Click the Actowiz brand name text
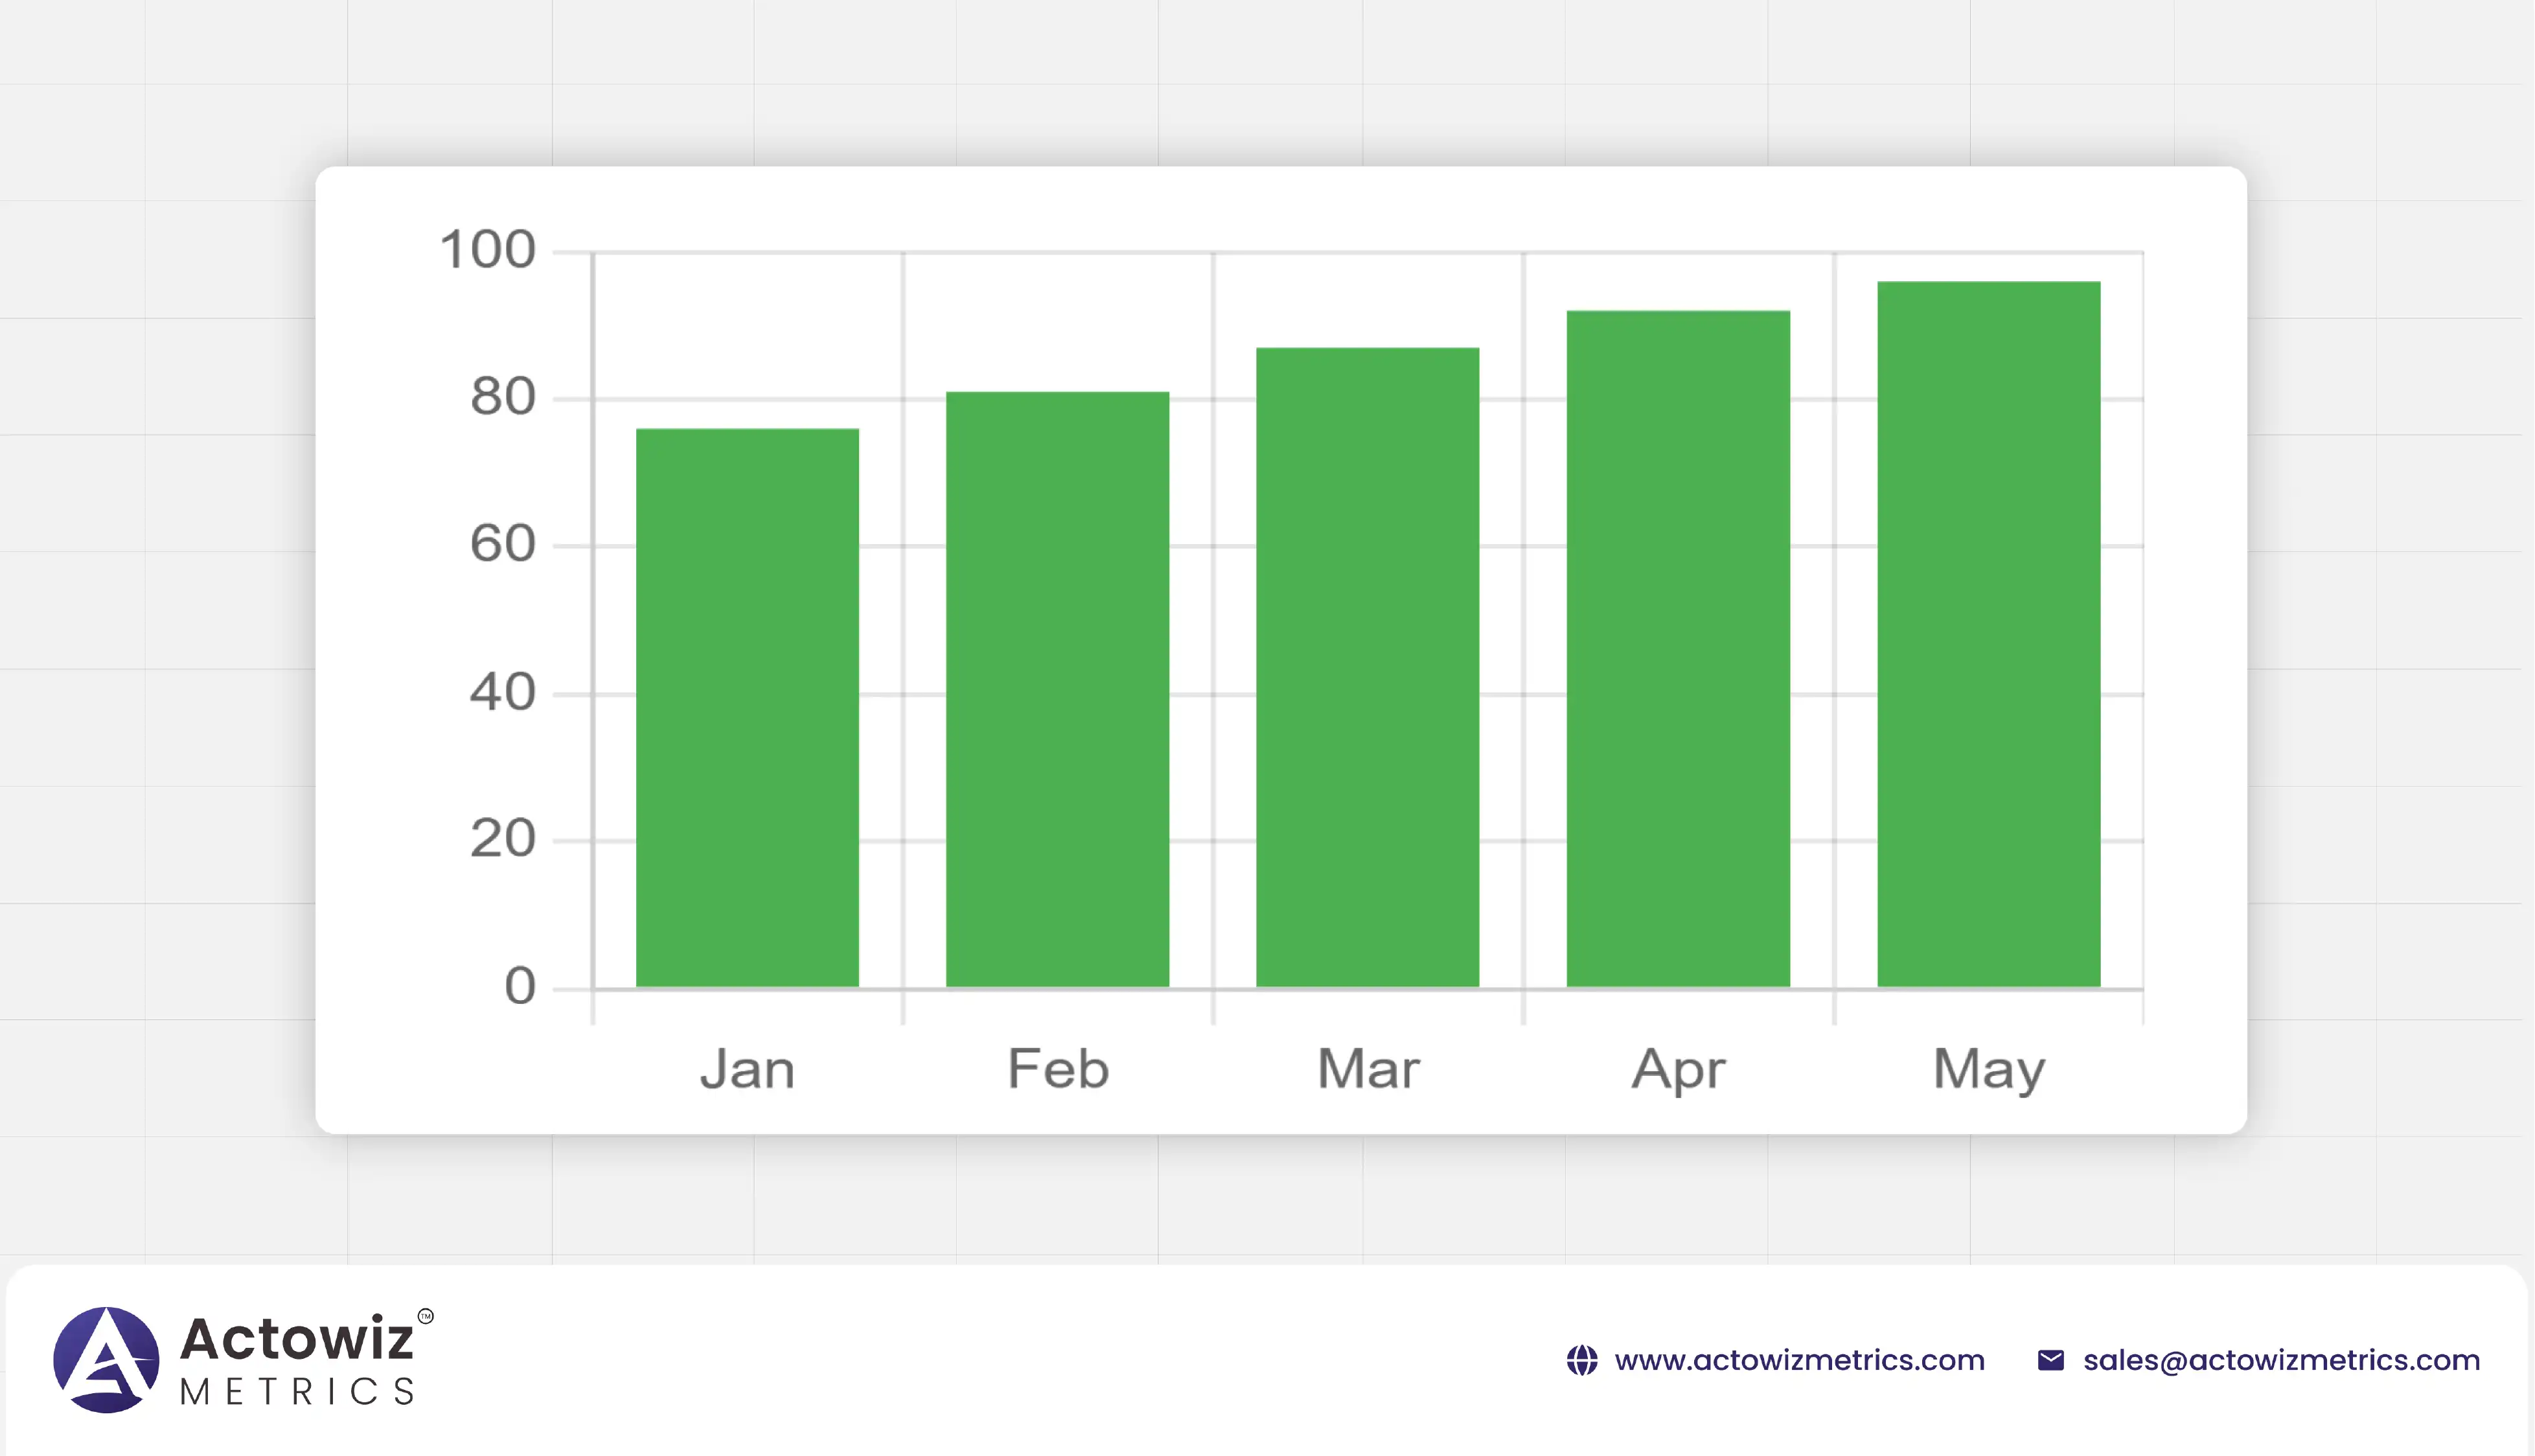Image resolution: width=2535 pixels, height=1456 pixels. (x=296, y=1338)
